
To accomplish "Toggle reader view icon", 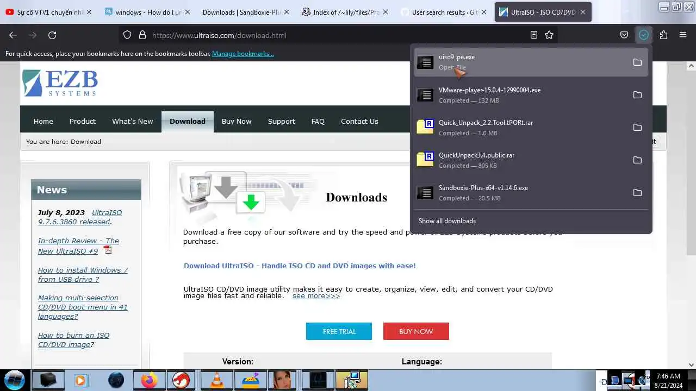I will click(534, 35).
